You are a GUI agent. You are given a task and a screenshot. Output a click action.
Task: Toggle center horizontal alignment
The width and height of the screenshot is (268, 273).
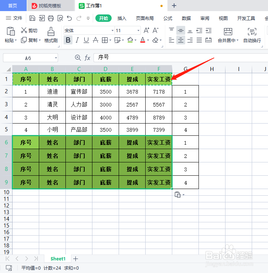tap(181, 40)
